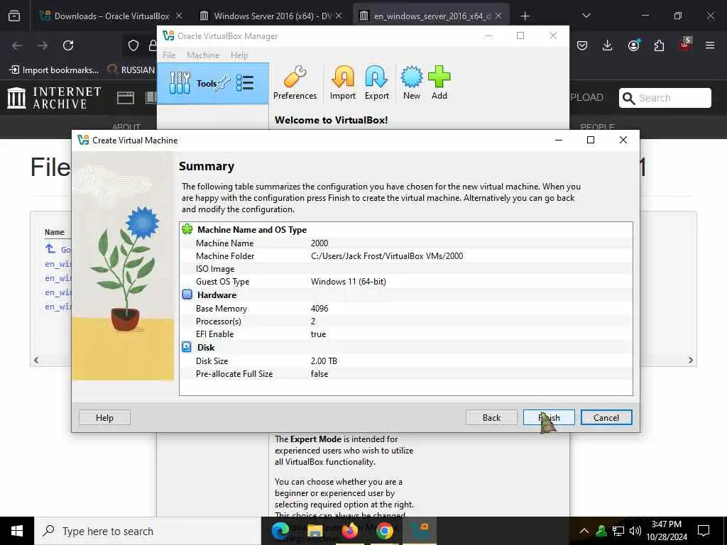Reload the page in Firefox
The width and height of the screenshot is (727, 545).
tap(68, 45)
